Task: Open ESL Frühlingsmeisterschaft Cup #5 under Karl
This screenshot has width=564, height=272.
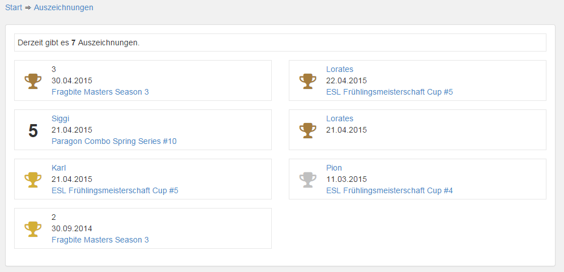Action: [x=115, y=191]
